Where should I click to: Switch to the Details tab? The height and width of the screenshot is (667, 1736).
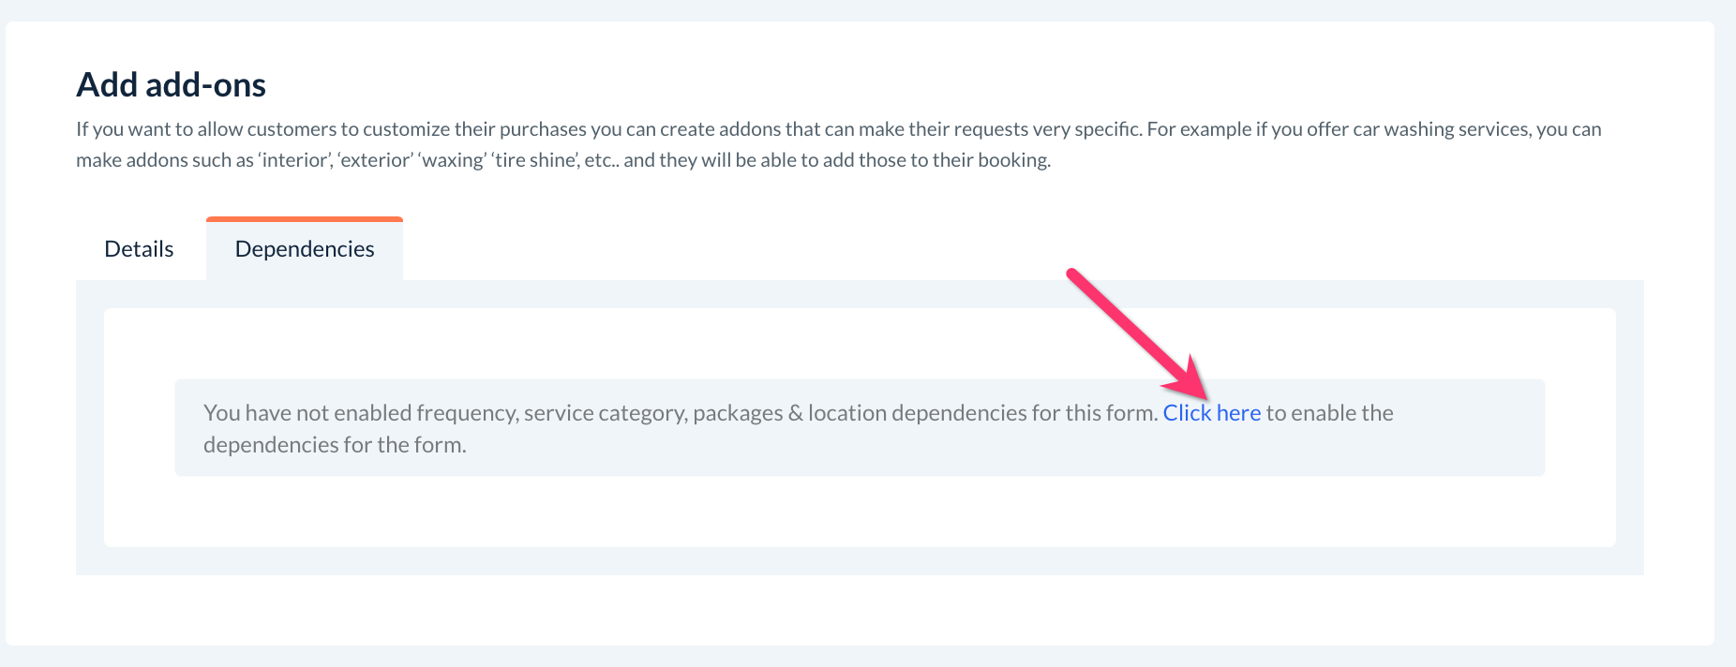tap(139, 249)
